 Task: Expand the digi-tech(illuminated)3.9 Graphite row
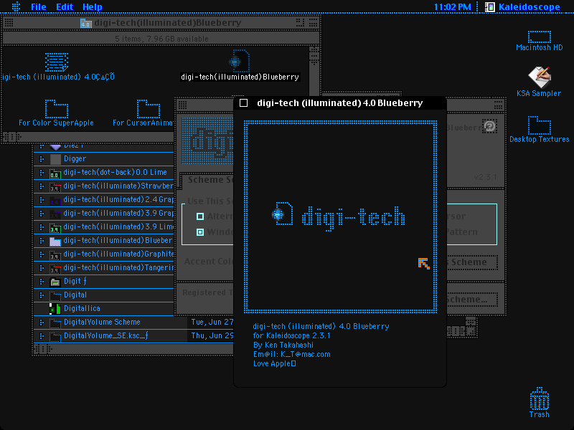(42, 214)
